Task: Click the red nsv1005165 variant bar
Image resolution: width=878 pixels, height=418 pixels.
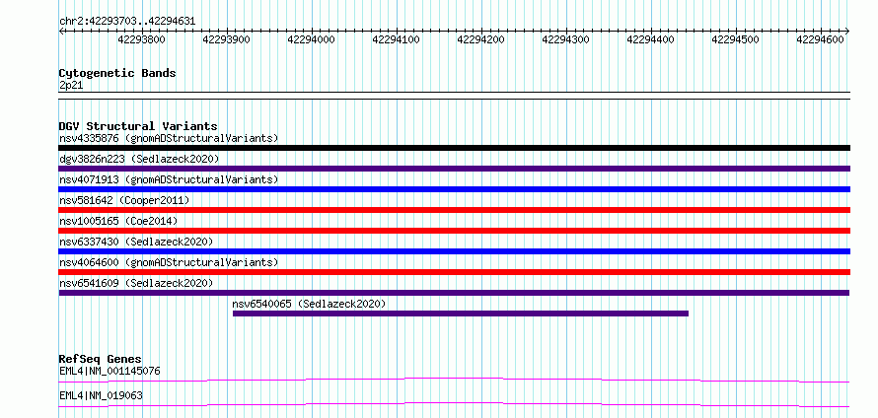Action: [454, 231]
